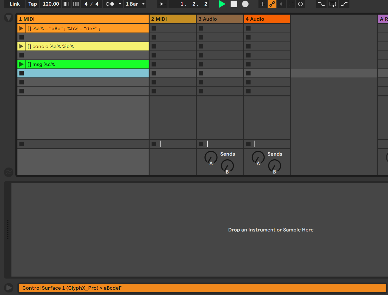The image size is (388, 295).
Task: Open the 1 Bar quantization dropdown
Action: tap(135, 4)
